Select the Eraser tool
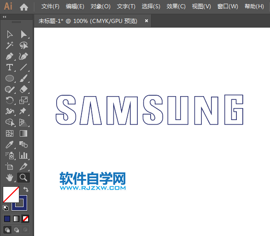This screenshot has width=270, height=236. coord(23,89)
